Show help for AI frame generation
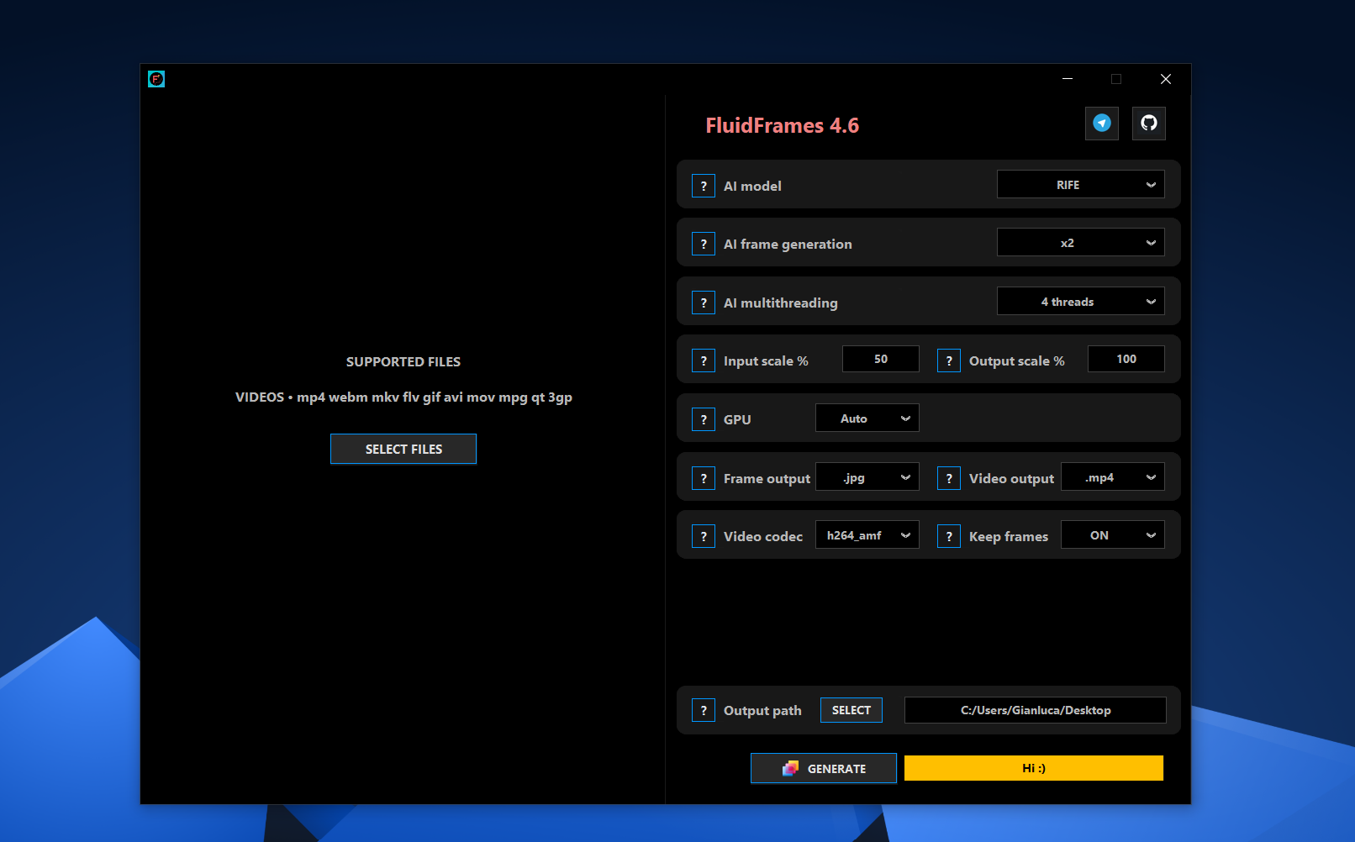 (704, 244)
